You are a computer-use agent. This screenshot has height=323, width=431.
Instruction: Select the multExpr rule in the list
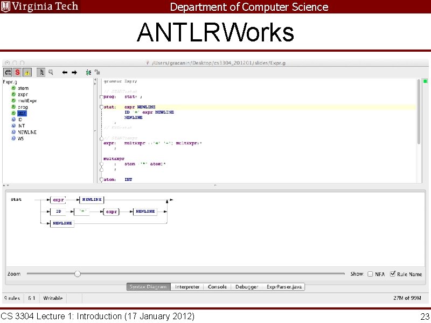27,101
